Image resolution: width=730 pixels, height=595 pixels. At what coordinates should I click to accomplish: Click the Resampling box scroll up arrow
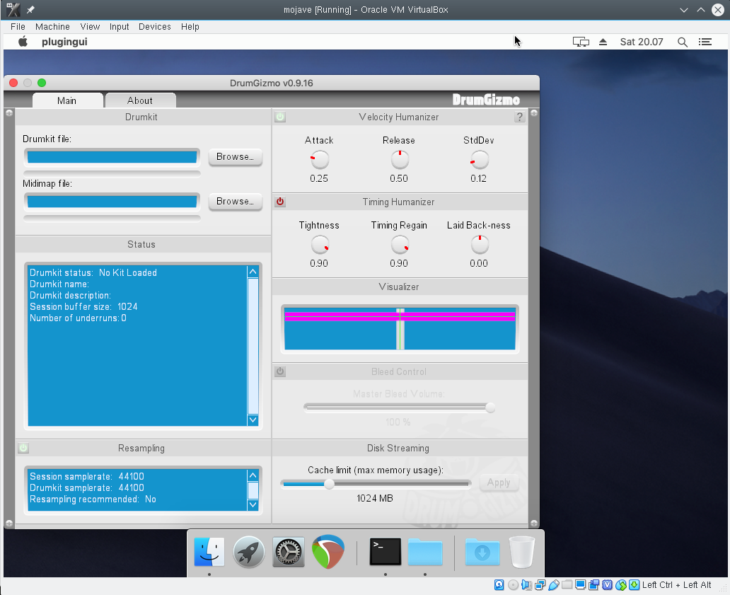(253, 475)
